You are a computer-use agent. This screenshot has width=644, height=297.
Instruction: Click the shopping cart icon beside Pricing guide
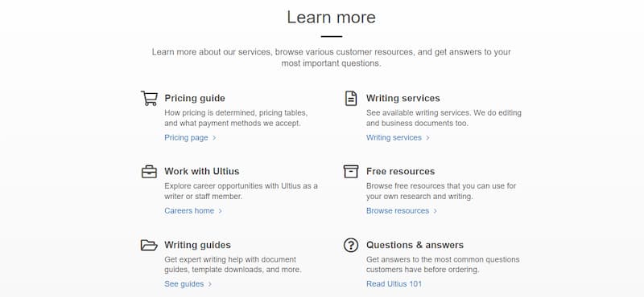(x=149, y=98)
